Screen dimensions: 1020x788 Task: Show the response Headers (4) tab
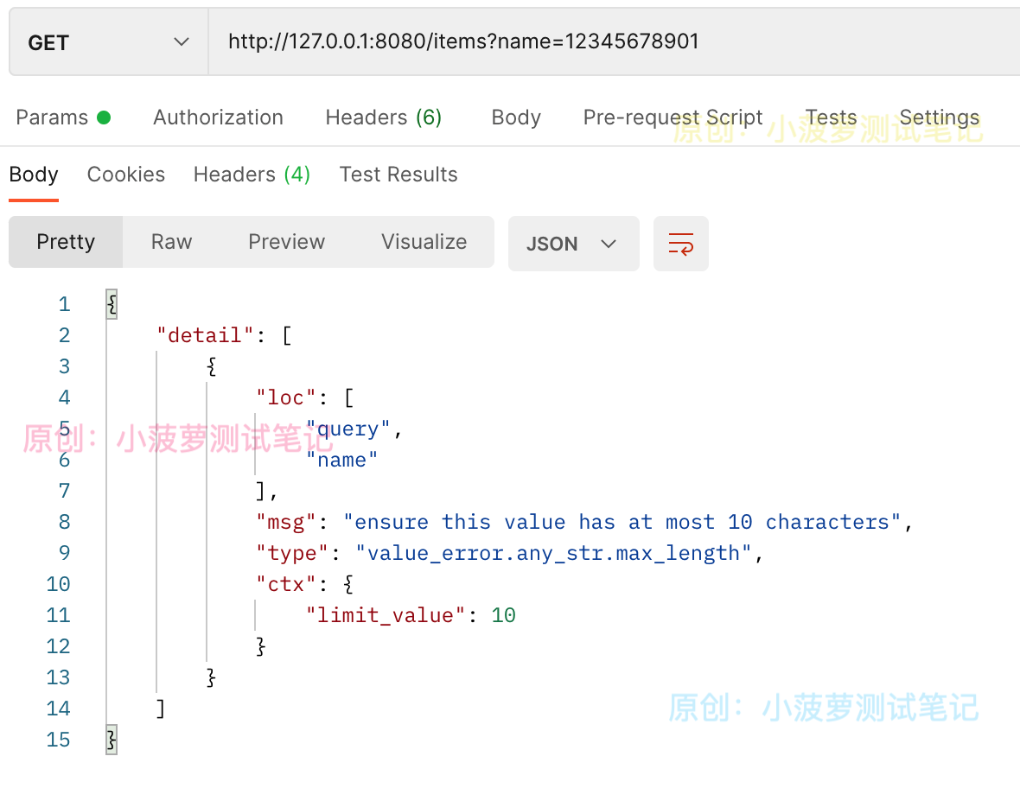pos(252,175)
